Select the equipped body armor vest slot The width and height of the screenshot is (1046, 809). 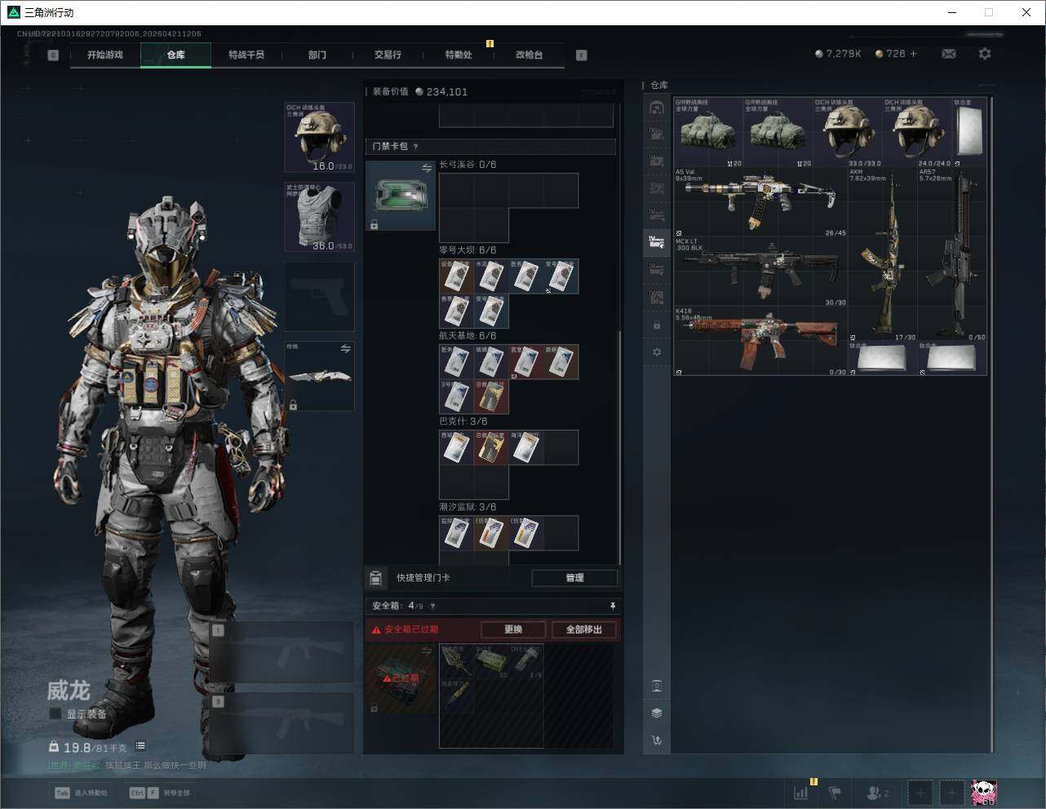coord(319,216)
